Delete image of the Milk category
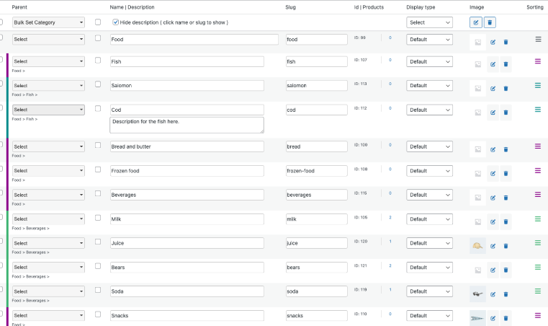This screenshot has height=326, width=548. coord(506,221)
